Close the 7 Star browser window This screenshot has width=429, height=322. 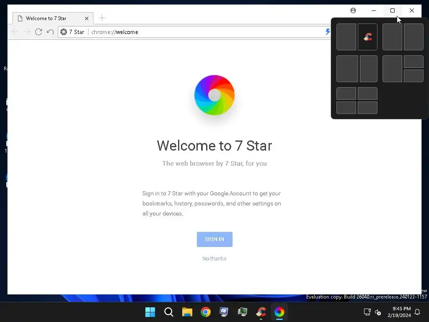tap(411, 10)
